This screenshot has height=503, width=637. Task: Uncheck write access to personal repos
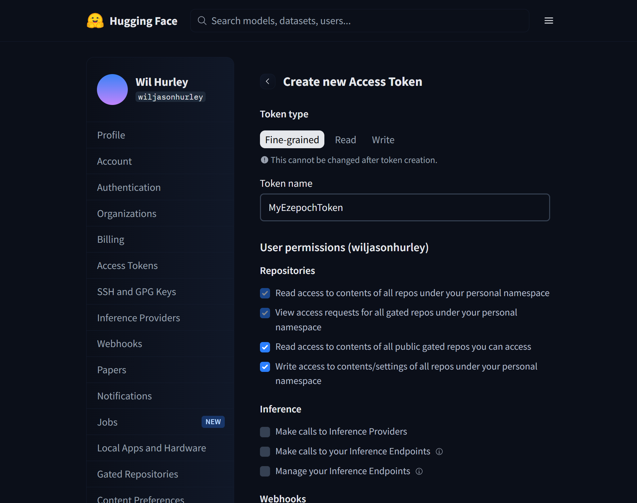point(265,367)
